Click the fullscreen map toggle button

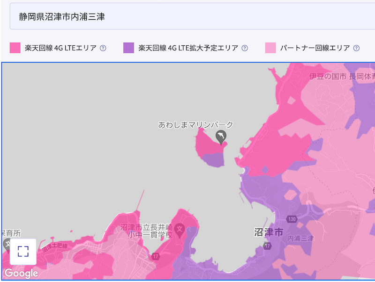coord(23,252)
